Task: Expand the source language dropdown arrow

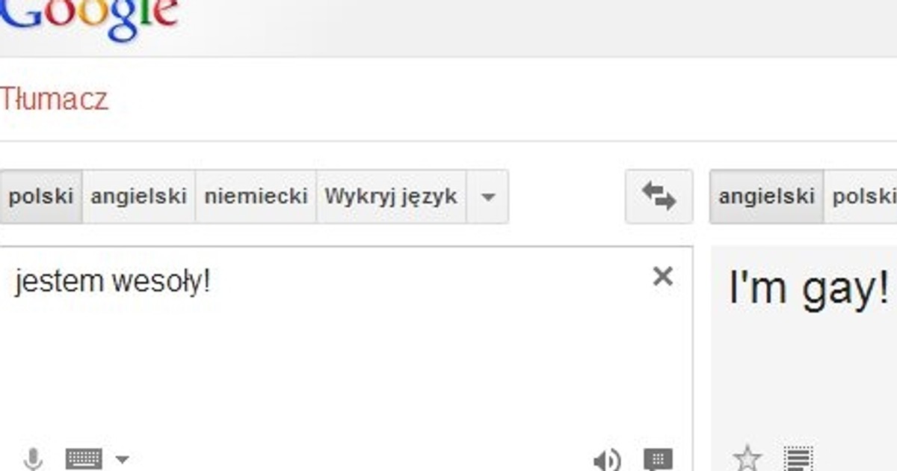Action: tap(487, 197)
